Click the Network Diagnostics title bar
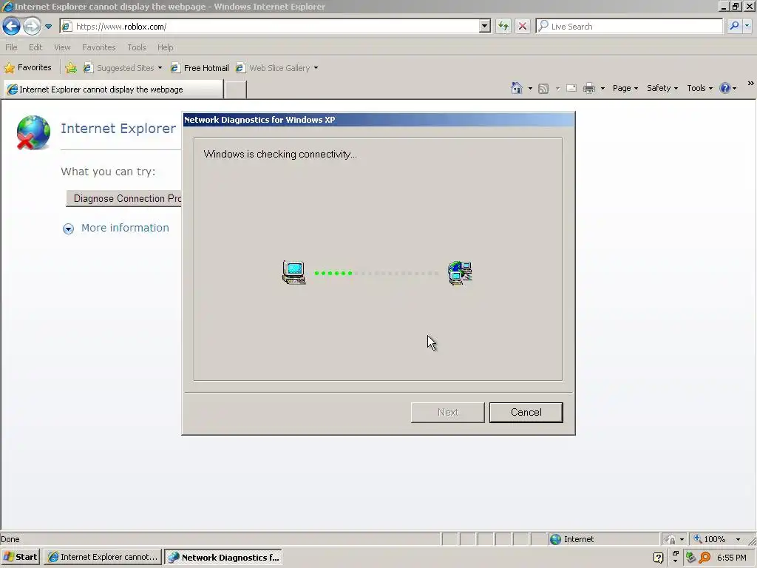 [378, 120]
